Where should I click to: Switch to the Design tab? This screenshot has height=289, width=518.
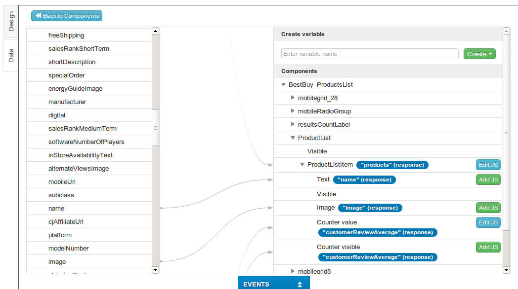(11, 22)
